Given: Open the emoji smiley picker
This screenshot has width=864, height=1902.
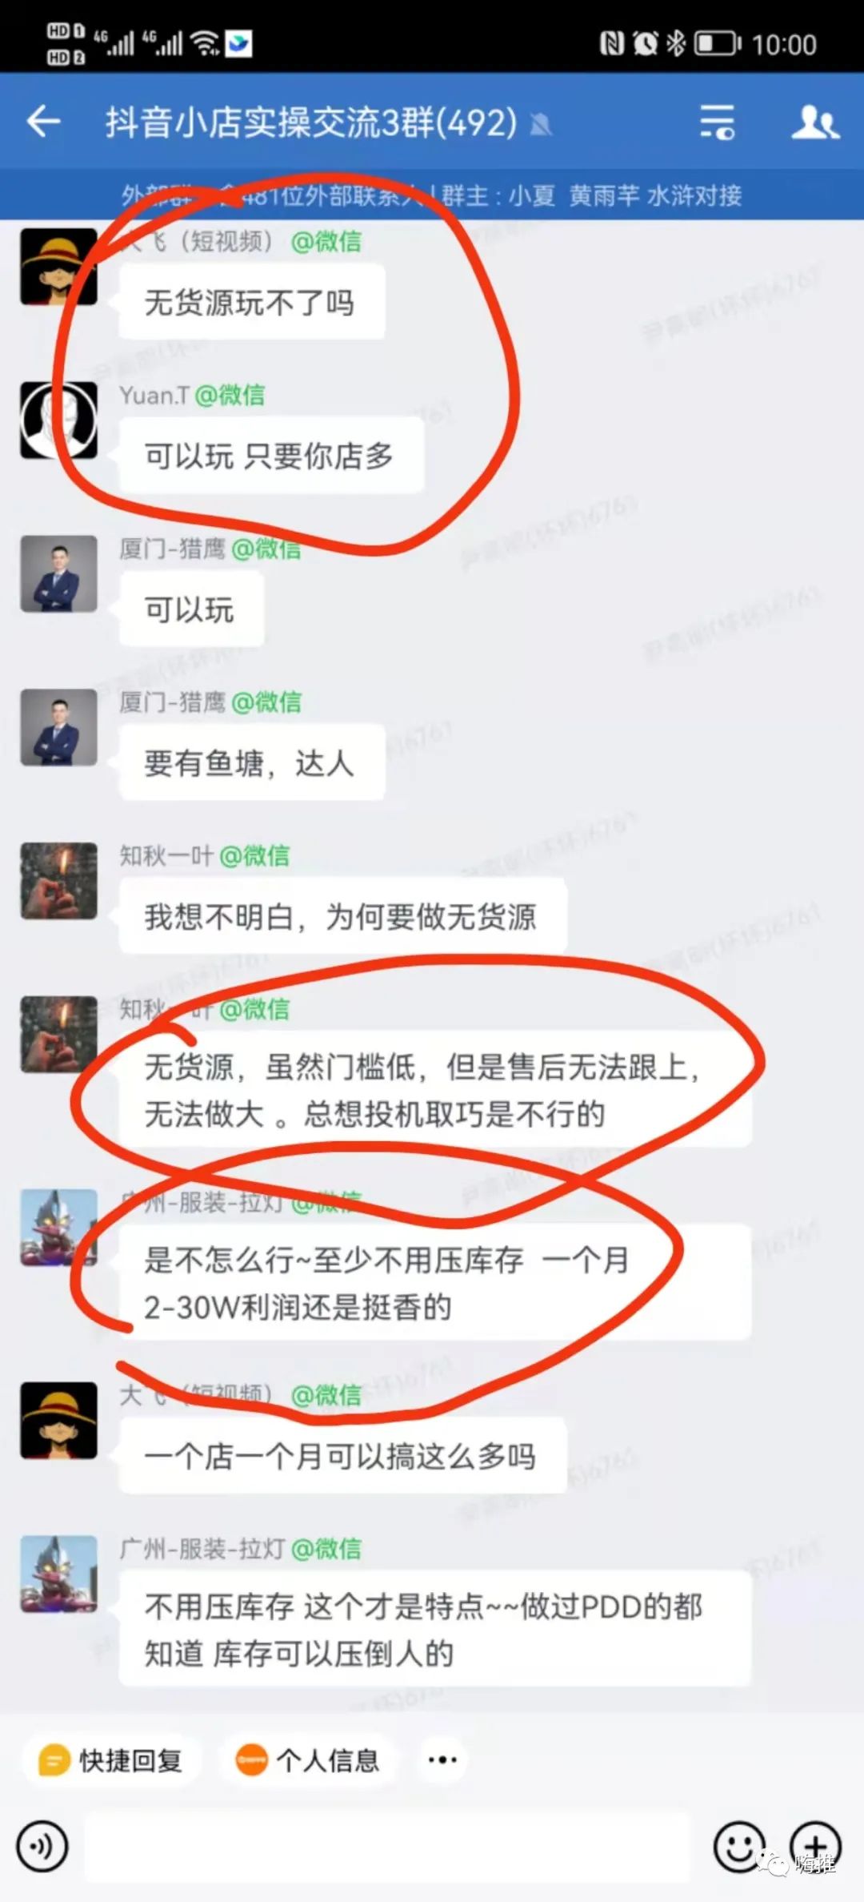Looking at the screenshot, I should pos(738,1847).
